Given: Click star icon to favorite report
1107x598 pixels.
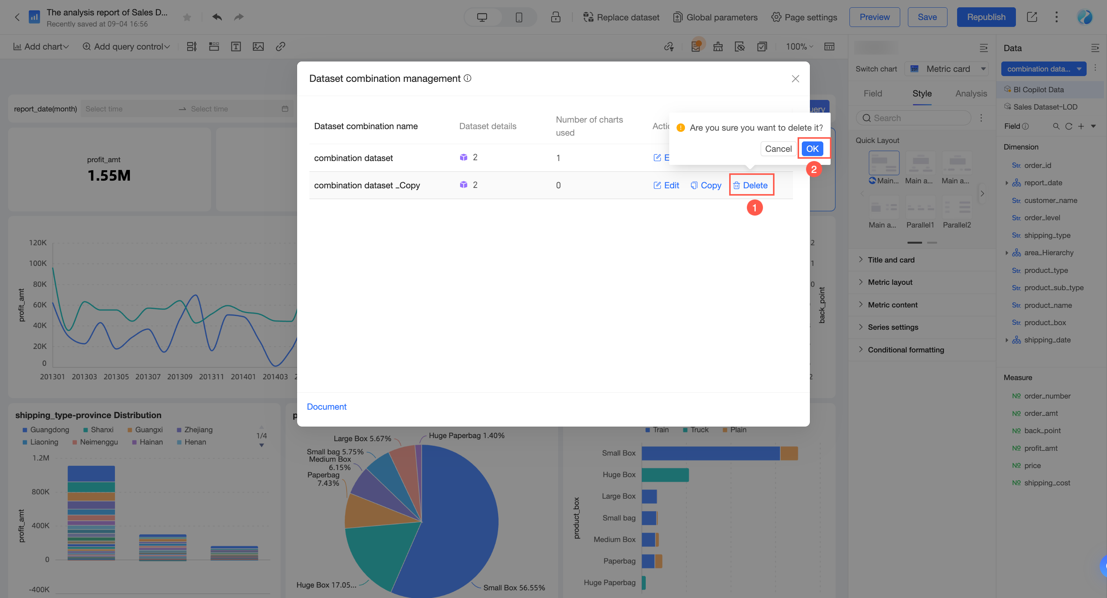Looking at the screenshot, I should click(186, 17).
